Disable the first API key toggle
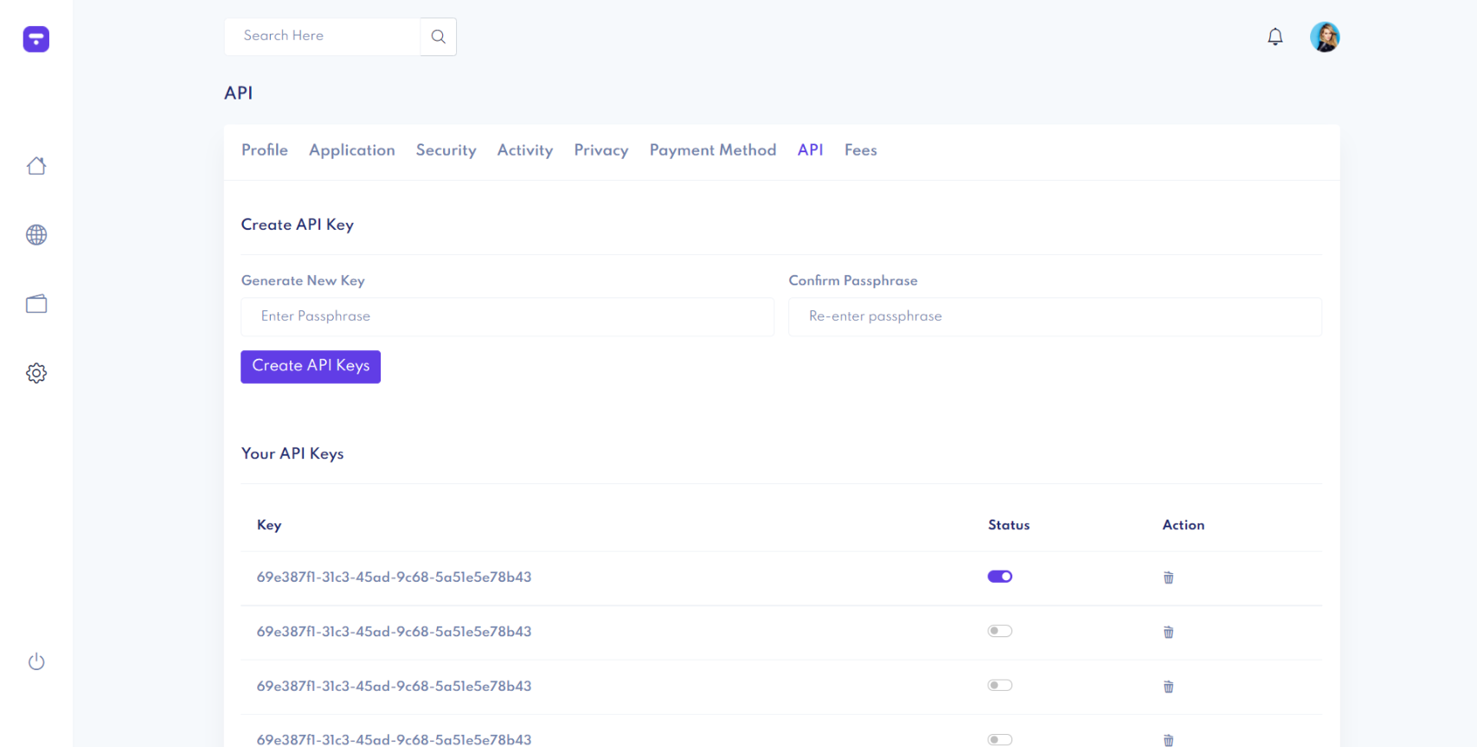 (999, 577)
